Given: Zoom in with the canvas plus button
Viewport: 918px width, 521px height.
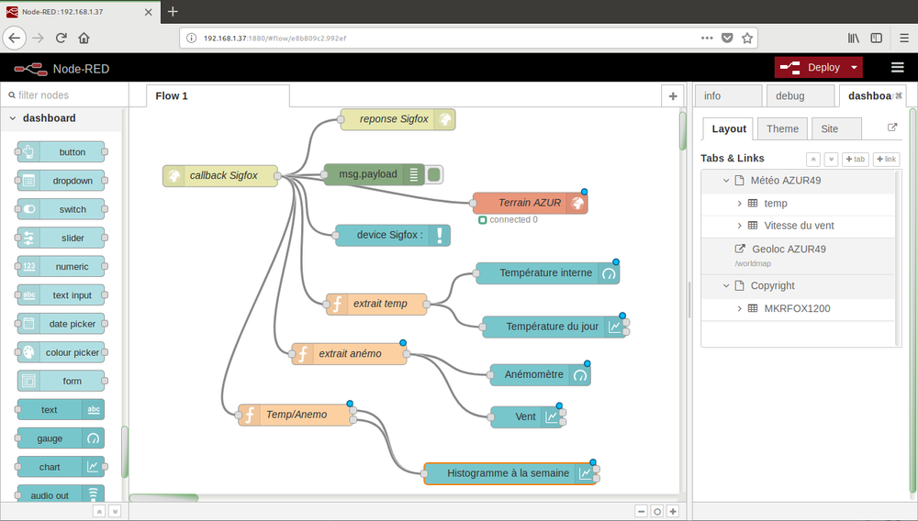Looking at the screenshot, I should (673, 511).
